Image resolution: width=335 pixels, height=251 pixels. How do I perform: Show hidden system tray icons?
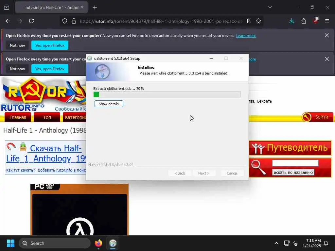point(276,243)
